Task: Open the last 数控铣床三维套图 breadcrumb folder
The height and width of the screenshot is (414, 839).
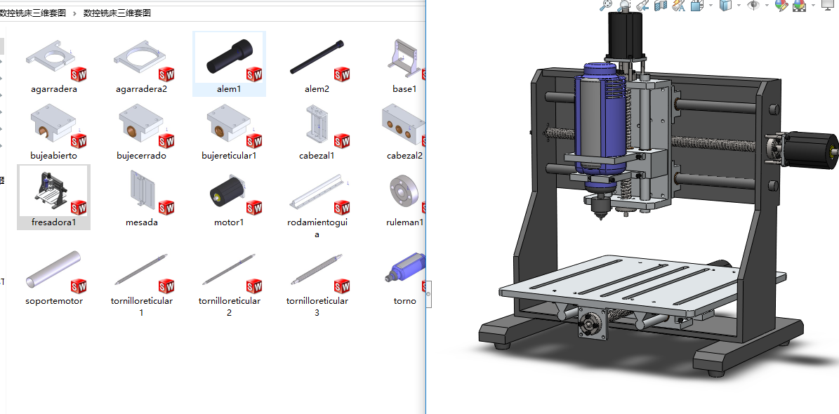Action: [x=117, y=13]
